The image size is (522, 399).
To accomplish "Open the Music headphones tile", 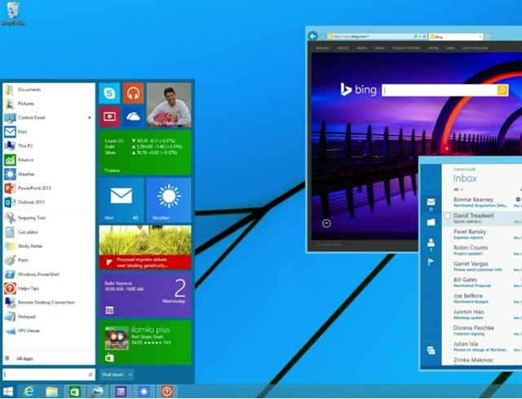I will (x=133, y=93).
